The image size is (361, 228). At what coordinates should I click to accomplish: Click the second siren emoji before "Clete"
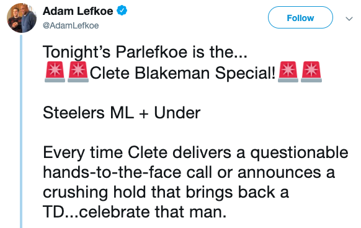(x=78, y=72)
